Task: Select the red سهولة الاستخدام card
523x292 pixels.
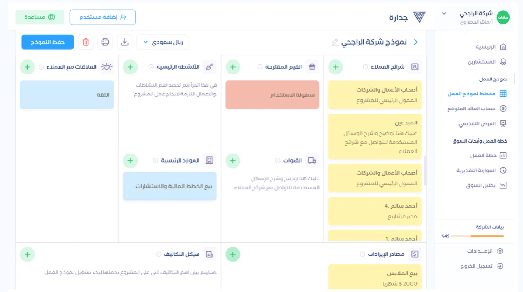Action: click(272, 95)
